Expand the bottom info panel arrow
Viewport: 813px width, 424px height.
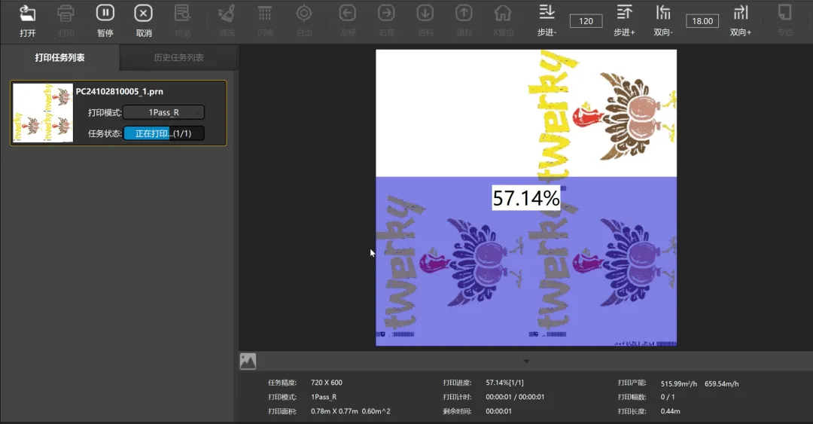tap(526, 361)
